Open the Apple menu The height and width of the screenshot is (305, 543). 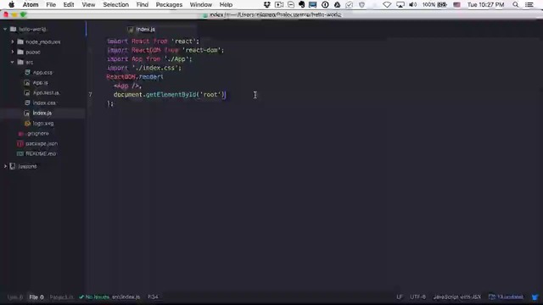(x=11, y=4)
